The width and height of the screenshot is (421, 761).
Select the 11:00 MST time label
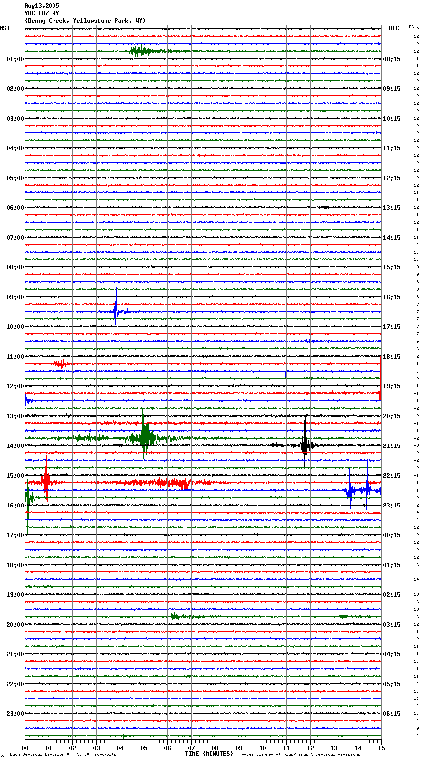pyautogui.click(x=15, y=357)
